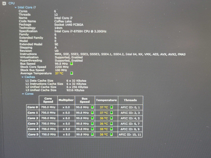Click the CPU section chip icon
Image resolution: width=211 pixels, height=158 pixels.
(x=4, y=3)
